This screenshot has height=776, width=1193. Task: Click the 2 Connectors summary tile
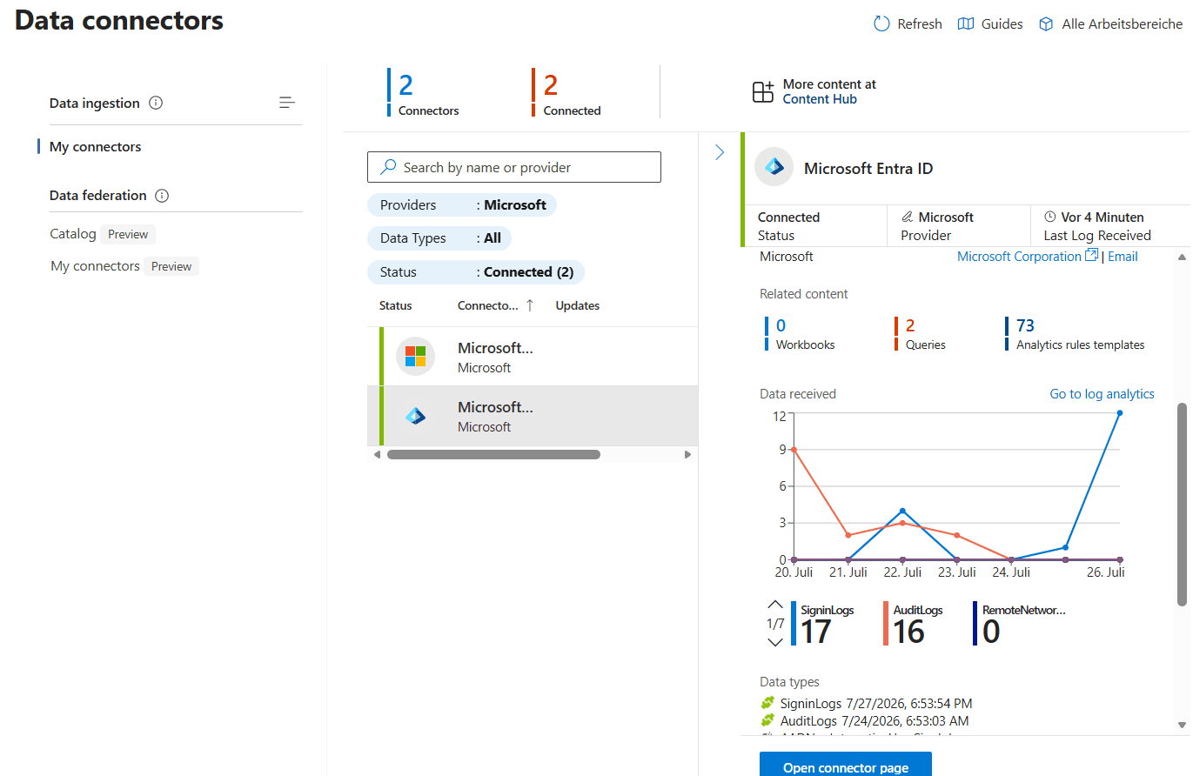pyautogui.click(x=423, y=92)
